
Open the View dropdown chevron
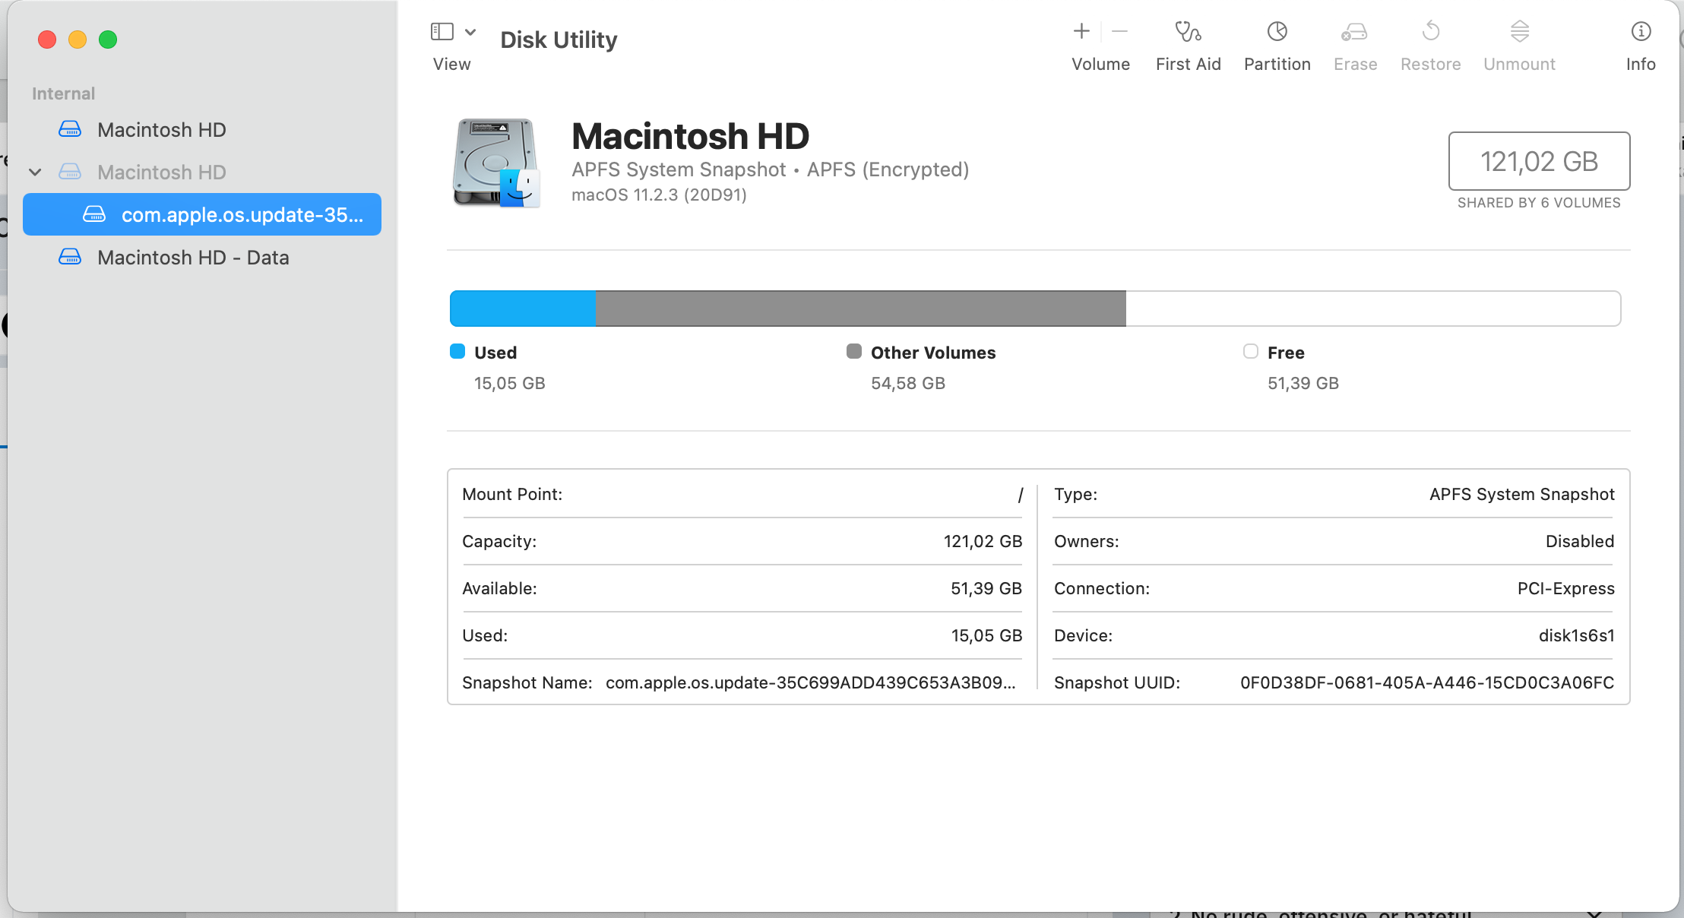tap(470, 32)
